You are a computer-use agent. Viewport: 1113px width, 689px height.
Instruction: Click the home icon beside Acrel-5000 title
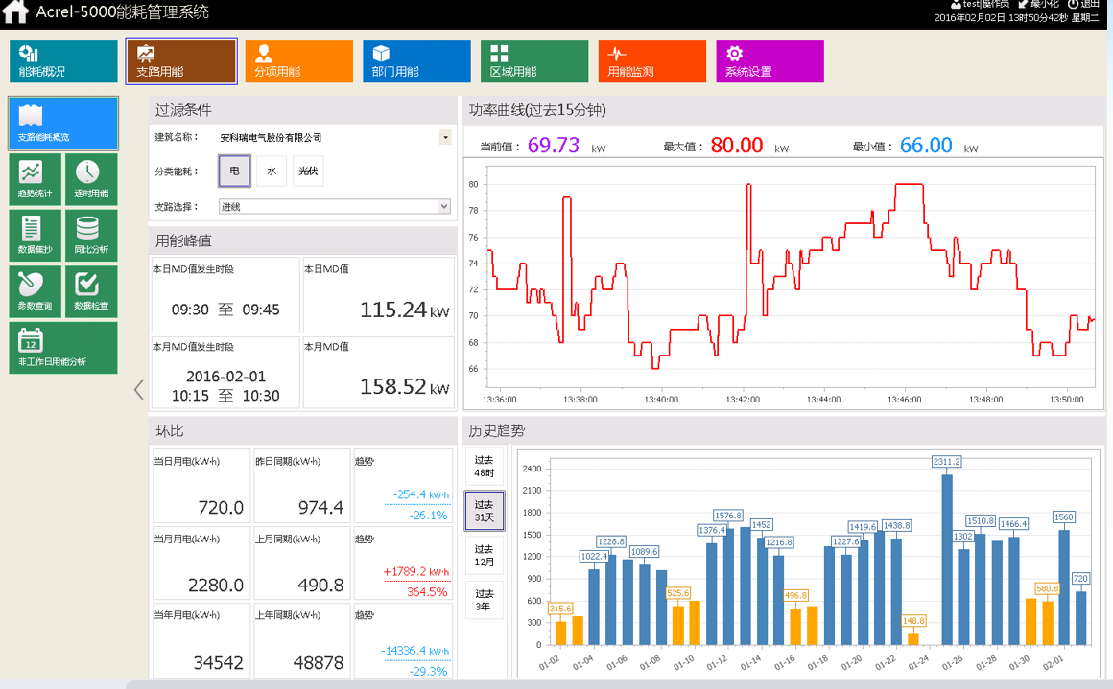[15, 12]
